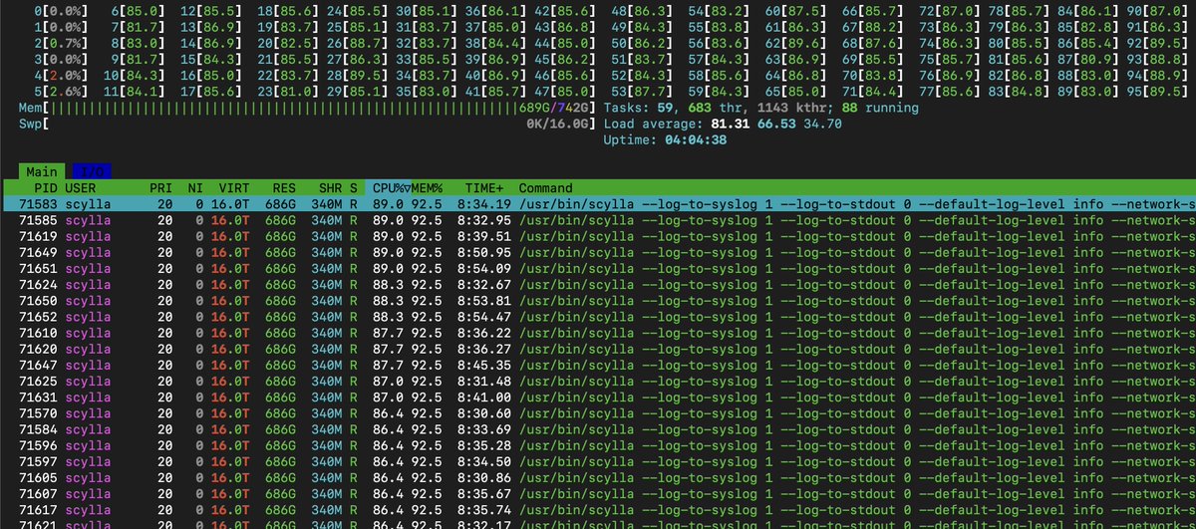Sort by the RES column header
1196x529 pixels.
coord(283,187)
